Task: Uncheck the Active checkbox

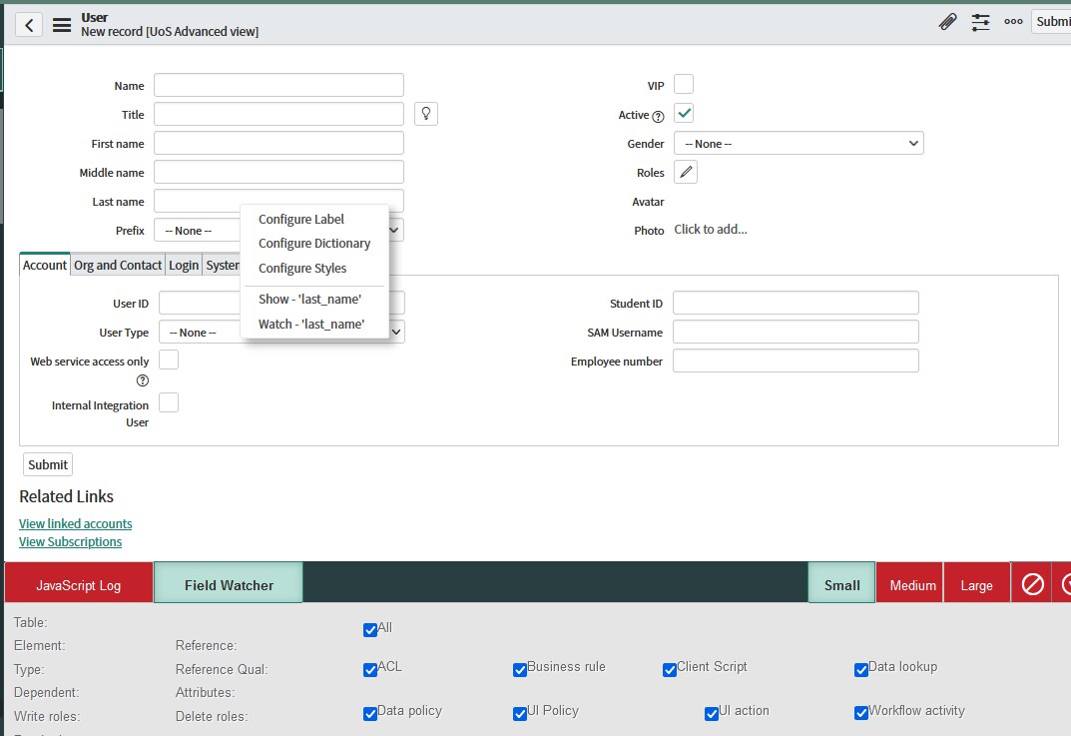Action: tap(683, 113)
